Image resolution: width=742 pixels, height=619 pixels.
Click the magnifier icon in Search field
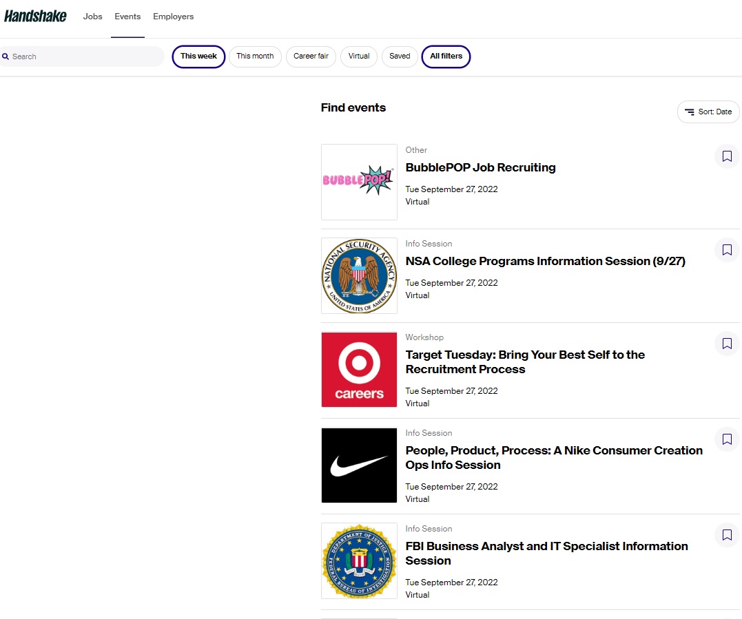click(x=6, y=56)
